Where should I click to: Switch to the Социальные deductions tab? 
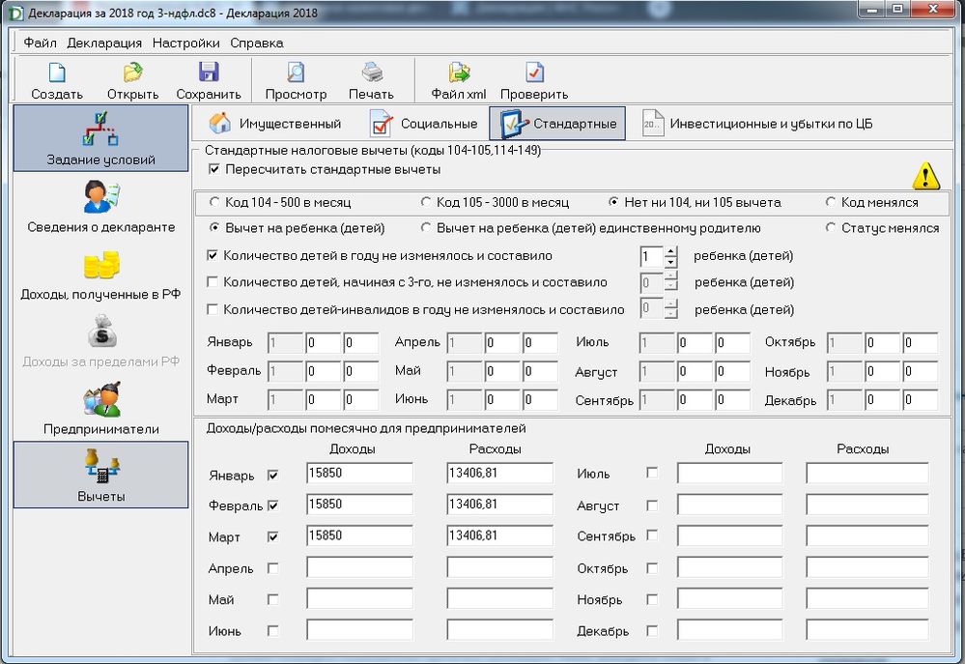(424, 124)
